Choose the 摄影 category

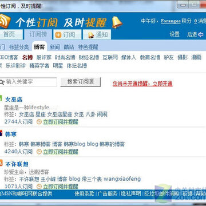(x=183, y=57)
